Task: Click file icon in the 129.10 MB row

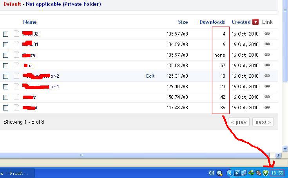Action: pyautogui.click(x=16, y=86)
